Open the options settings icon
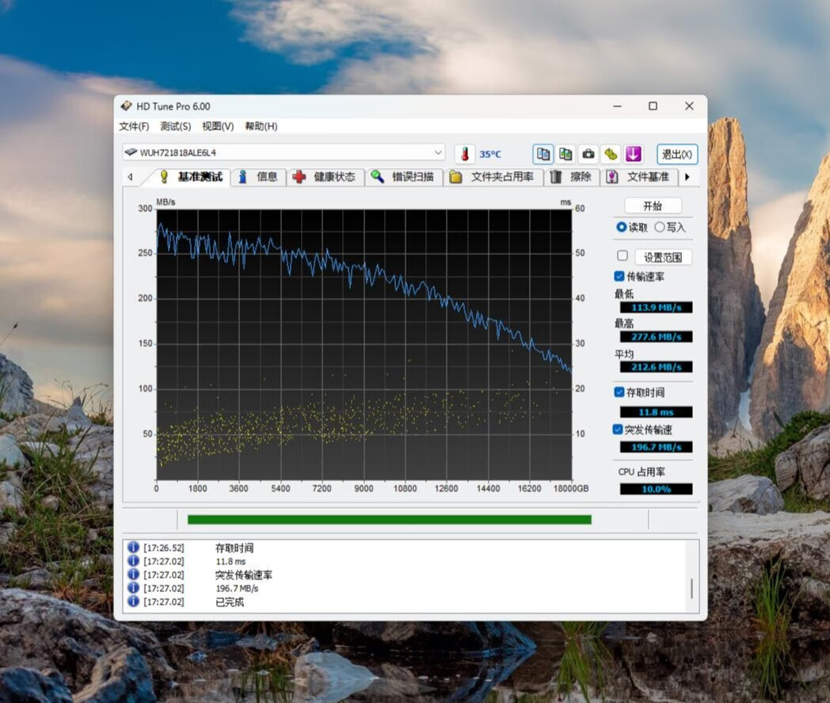This screenshot has width=830, height=703. 611,155
